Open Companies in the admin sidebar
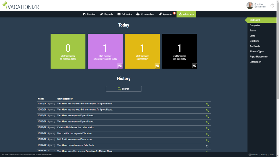Image resolution: width=279 pixels, height=157 pixels. click(255, 25)
